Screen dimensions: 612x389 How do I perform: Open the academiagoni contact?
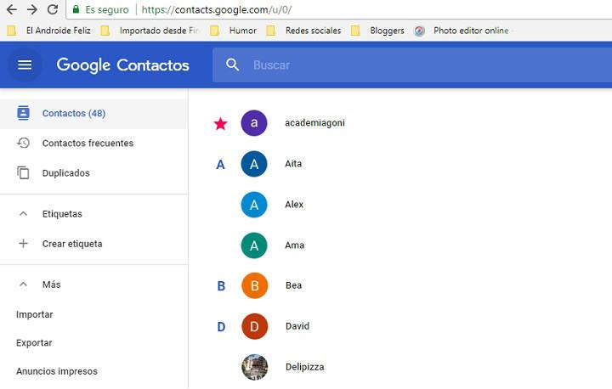315,123
